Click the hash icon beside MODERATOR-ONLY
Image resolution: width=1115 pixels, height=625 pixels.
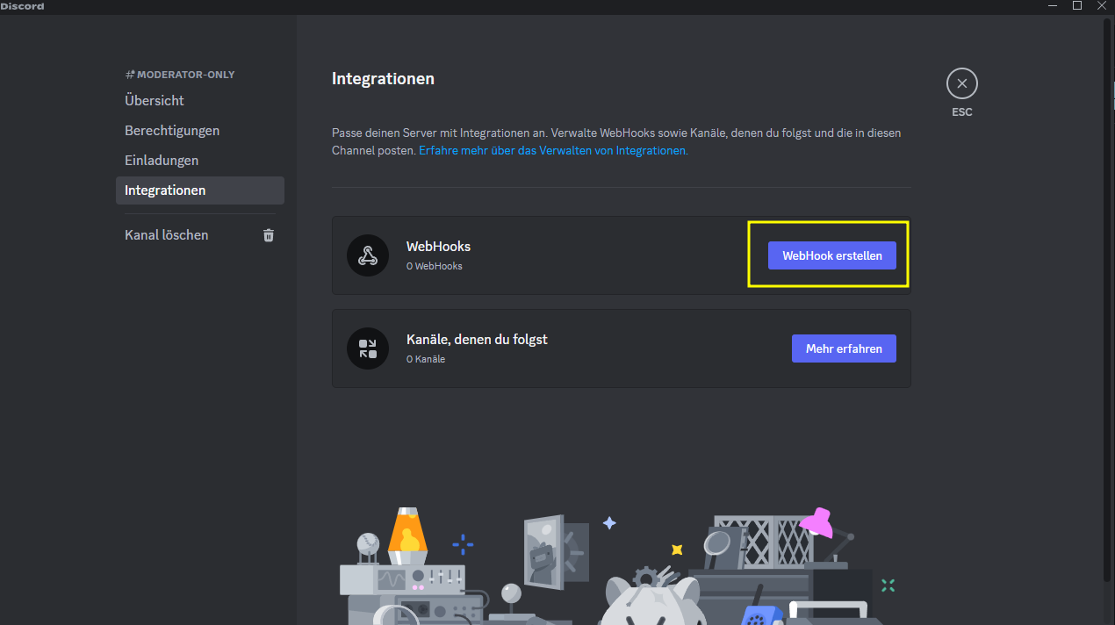point(130,75)
